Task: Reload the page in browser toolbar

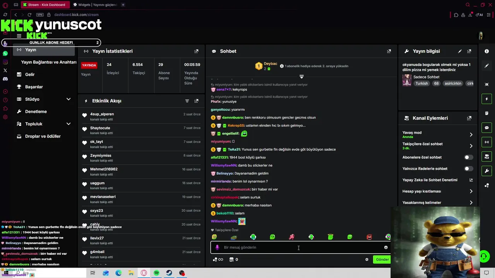Action: coord(29,15)
